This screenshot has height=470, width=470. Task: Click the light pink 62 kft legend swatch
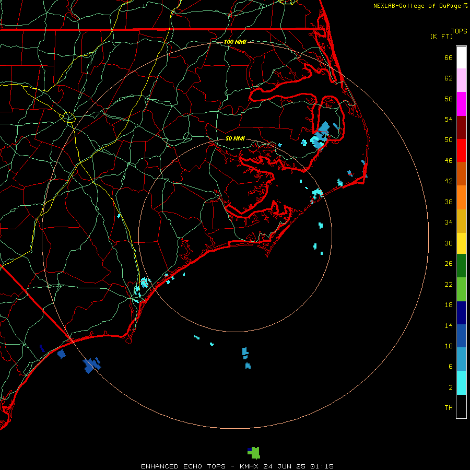[461, 80]
